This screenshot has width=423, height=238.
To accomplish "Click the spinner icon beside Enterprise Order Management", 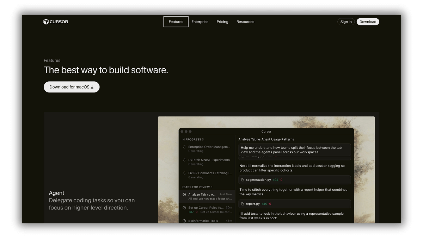I will pyautogui.click(x=184, y=147).
